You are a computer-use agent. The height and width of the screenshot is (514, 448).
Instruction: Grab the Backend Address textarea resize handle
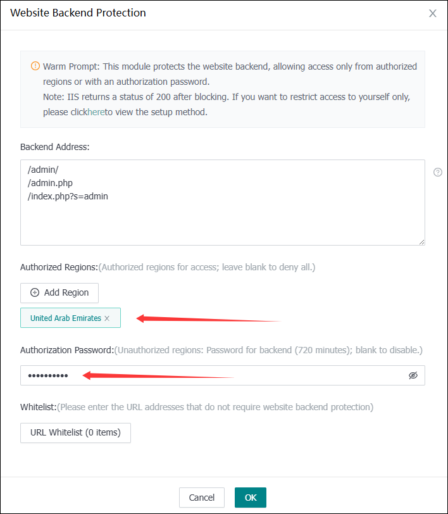point(421,241)
